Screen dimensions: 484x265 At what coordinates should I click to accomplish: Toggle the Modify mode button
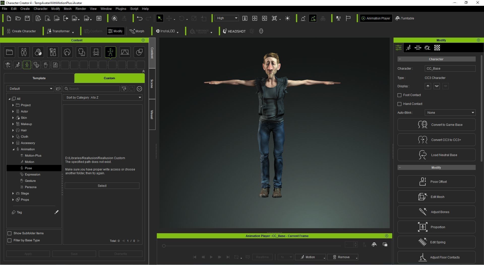pos(115,31)
